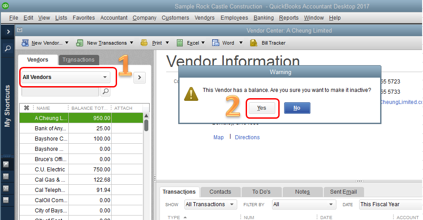Open Bill Tracker via its icon
Viewport: 423px width, 220px height.
253,43
